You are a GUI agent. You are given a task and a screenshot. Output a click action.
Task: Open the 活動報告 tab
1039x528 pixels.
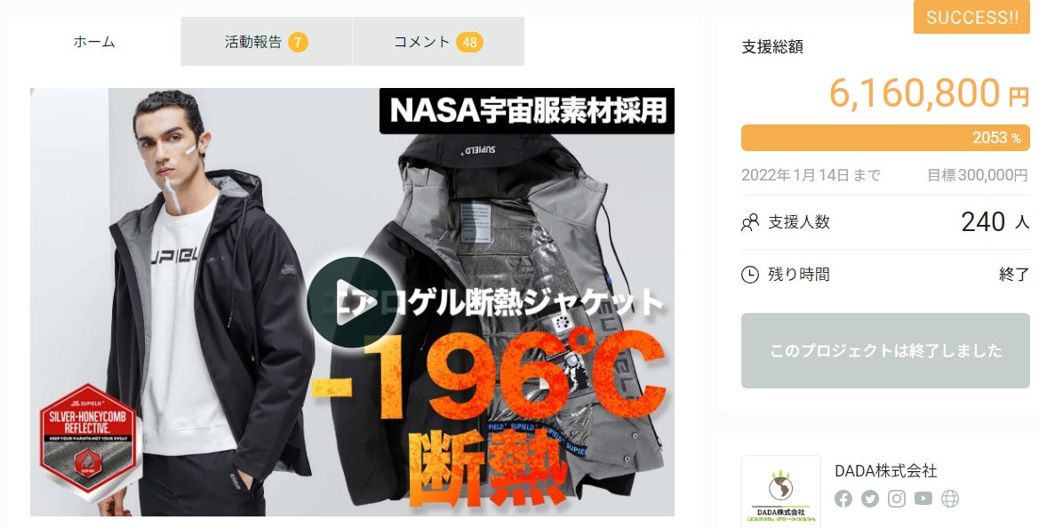click(267, 42)
